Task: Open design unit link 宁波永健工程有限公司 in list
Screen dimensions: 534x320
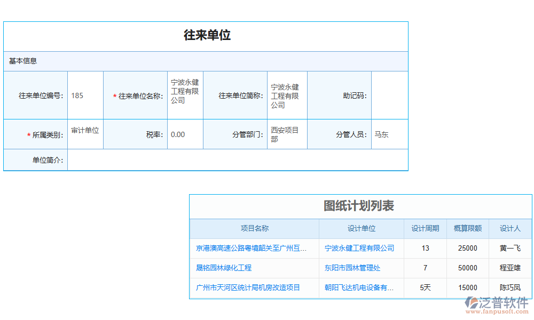Action: point(359,249)
